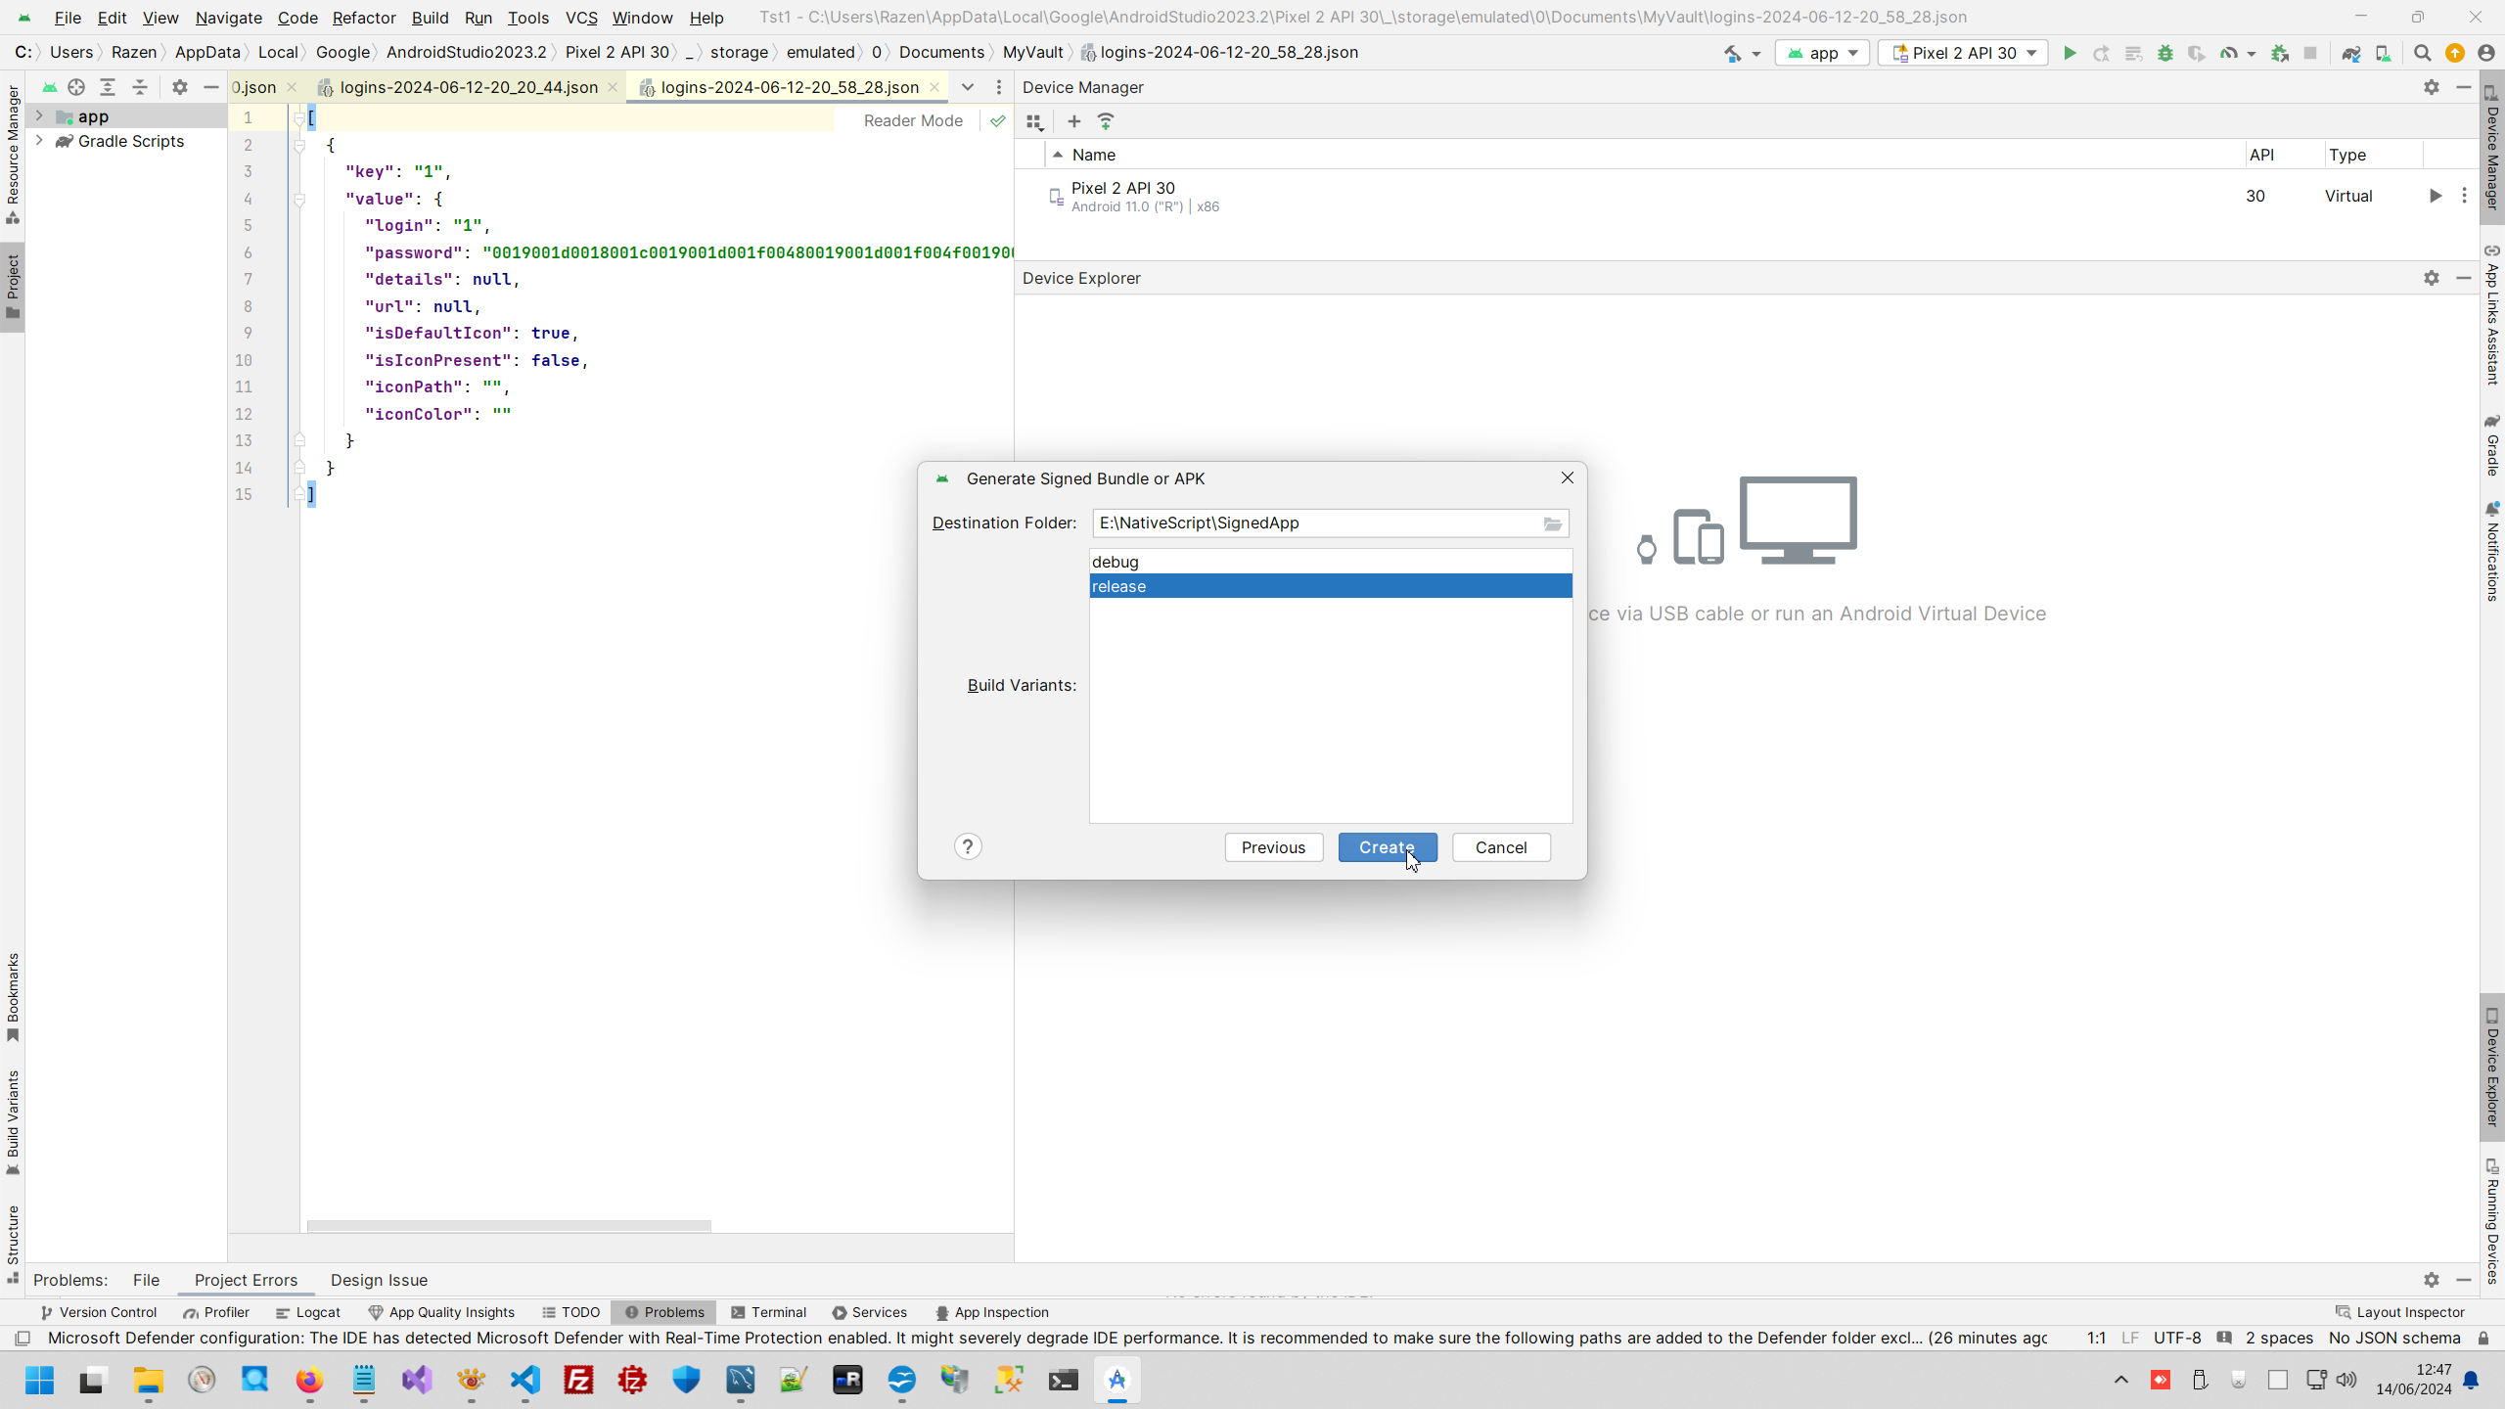
Task: Click the Previous button
Action: [1273, 847]
